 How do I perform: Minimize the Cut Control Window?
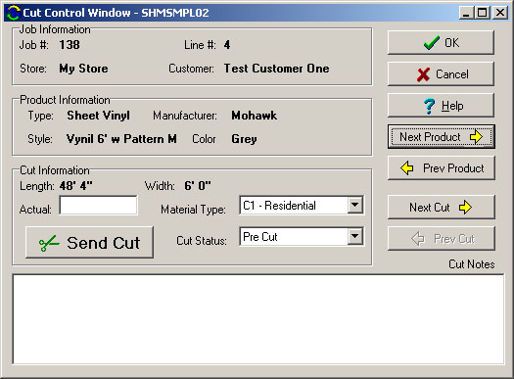[x=466, y=13]
